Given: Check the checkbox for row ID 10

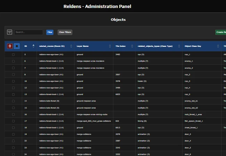Looking at the screenshot, I should coord(14,81).
